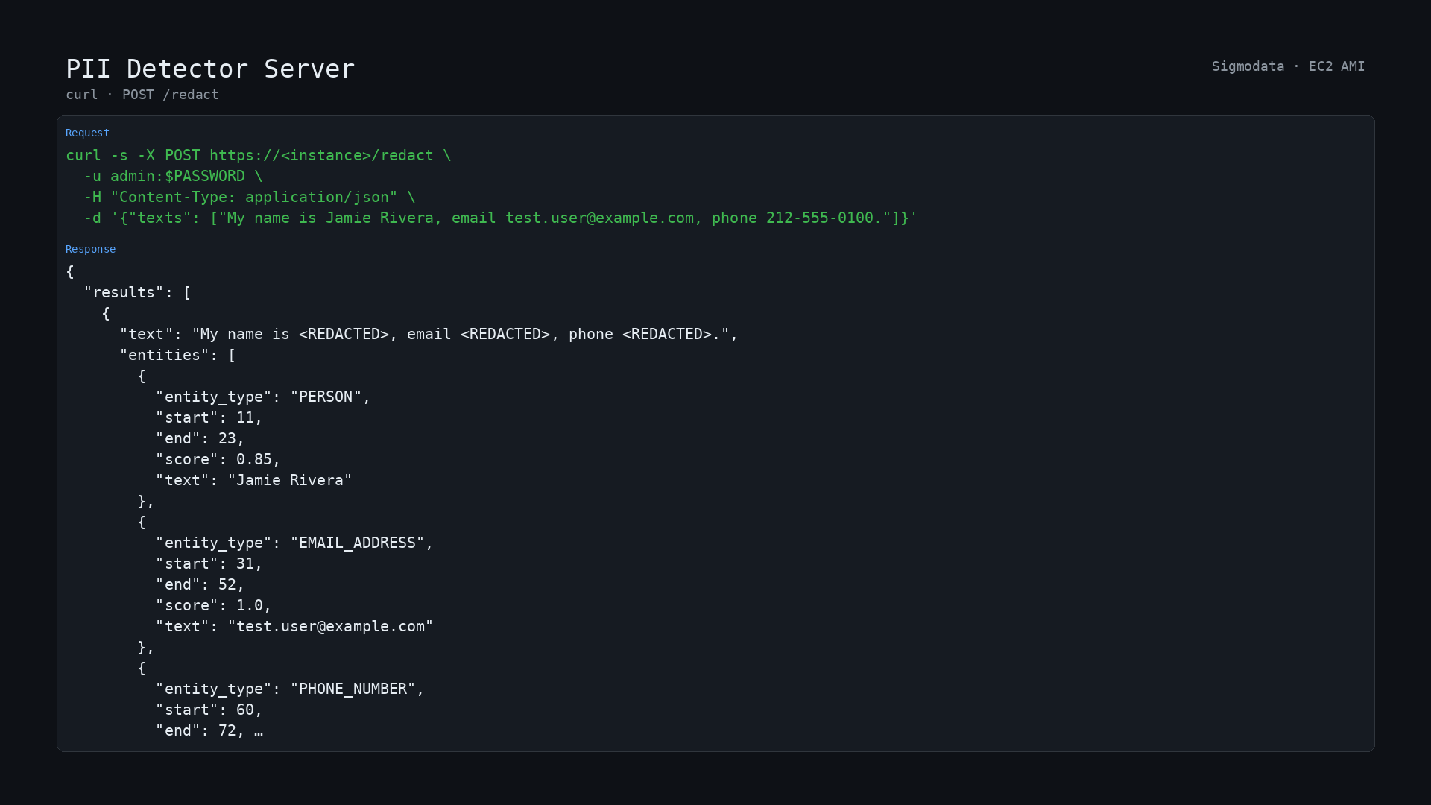Image resolution: width=1431 pixels, height=805 pixels.
Task: Click the curl POST URL line
Action: (x=258, y=155)
